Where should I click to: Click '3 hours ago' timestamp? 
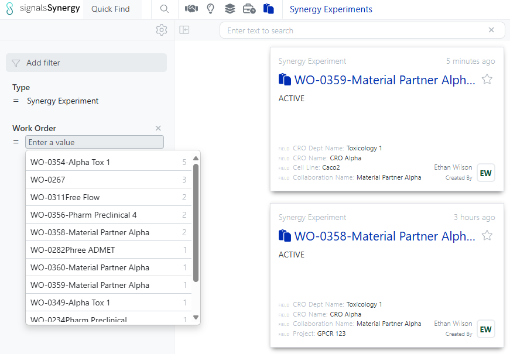point(474,217)
